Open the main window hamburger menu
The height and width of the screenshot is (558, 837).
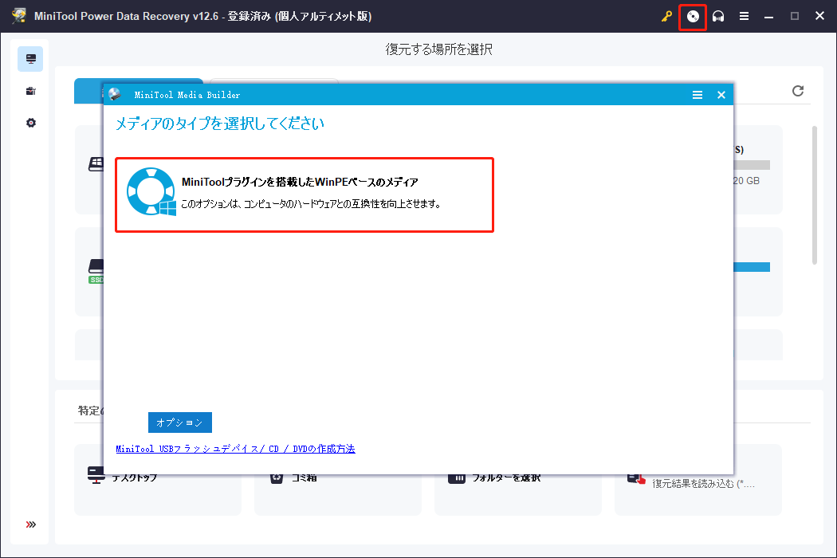point(744,17)
